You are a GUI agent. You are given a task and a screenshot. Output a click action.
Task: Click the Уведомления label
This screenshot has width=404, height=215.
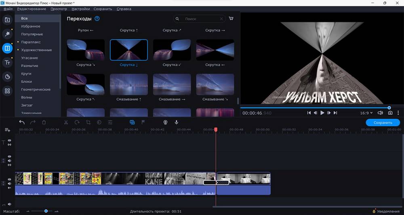[x=388, y=211]
